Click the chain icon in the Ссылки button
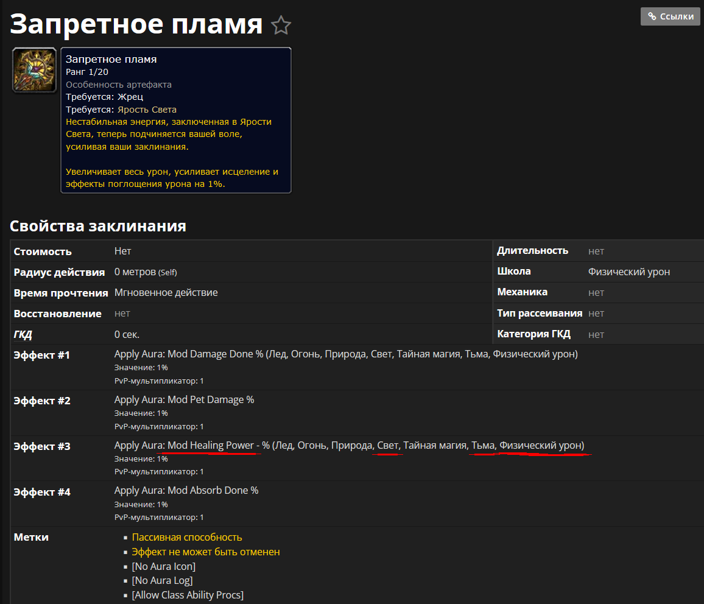 pyautogui.click(x=652, y=16)
